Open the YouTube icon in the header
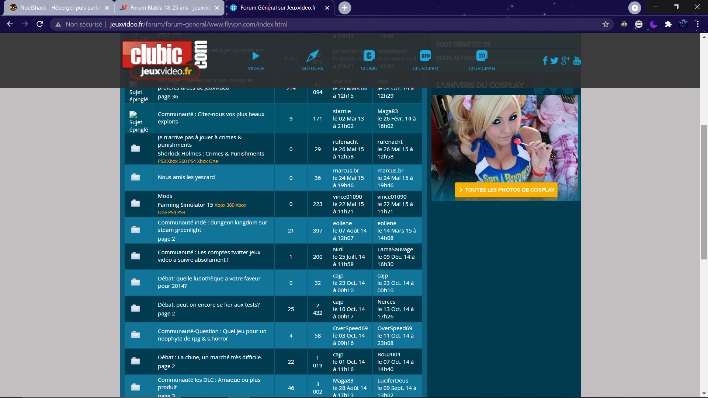708x398 pixels. coord(577,60)
